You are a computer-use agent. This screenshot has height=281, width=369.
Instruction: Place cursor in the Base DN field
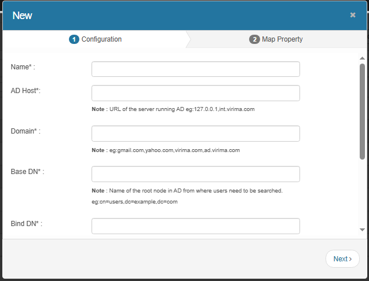(195, 174)
